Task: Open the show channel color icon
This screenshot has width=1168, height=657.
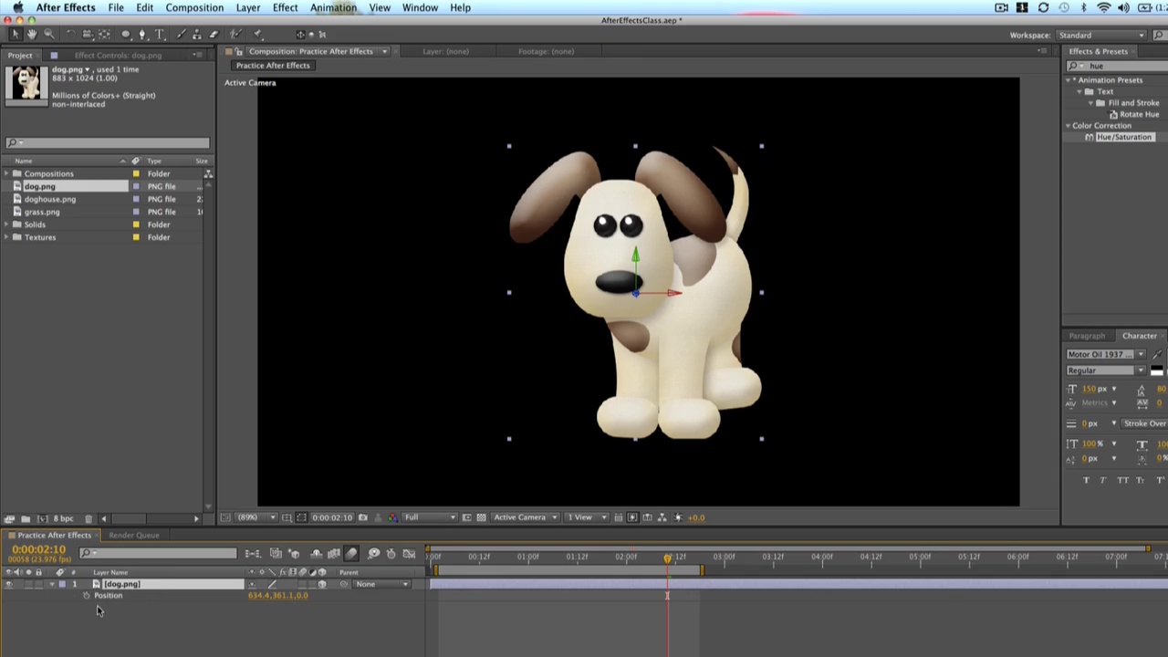Action: (392, 518)
